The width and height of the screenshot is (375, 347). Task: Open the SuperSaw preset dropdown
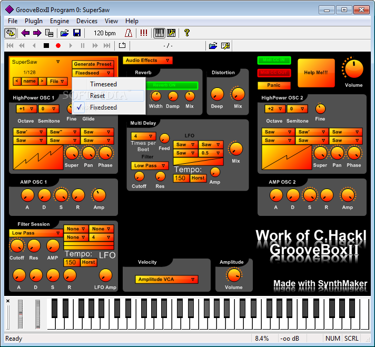click(58, 62)
